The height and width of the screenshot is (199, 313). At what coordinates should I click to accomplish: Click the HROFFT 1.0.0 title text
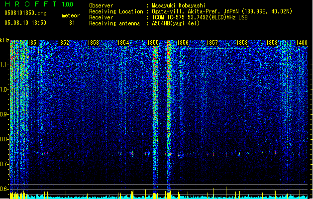(x=39, y=4)
